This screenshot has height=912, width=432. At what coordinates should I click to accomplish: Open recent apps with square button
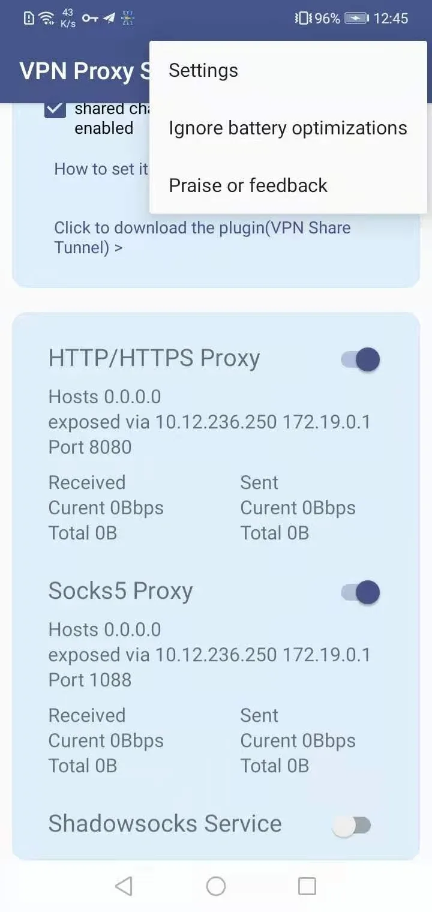point(307,886)
